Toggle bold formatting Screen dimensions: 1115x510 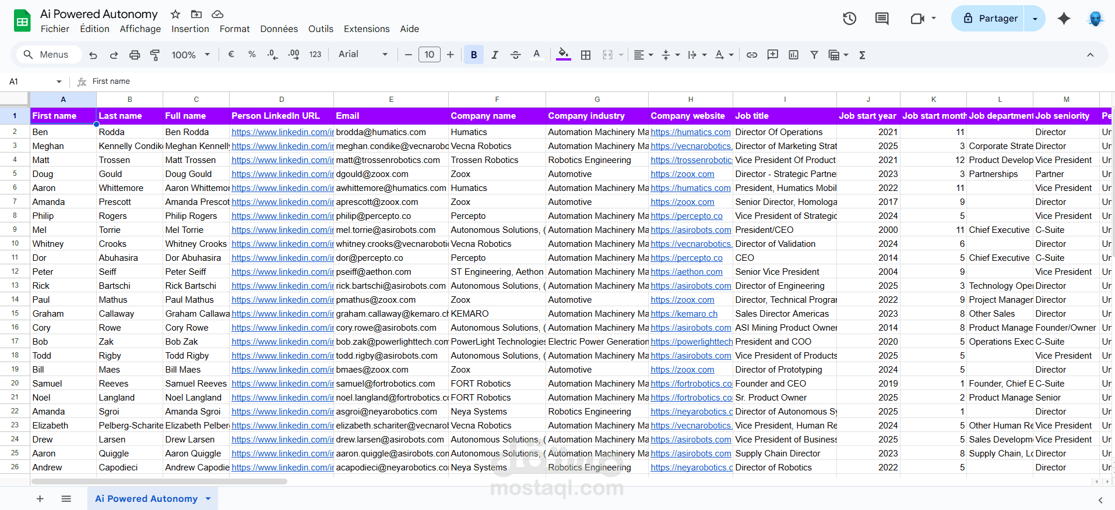[474, 55]
